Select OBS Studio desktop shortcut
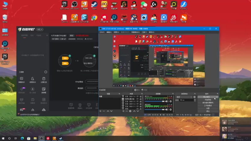The width and height of the screenshot is (251, 141). [x=74, y=5]
